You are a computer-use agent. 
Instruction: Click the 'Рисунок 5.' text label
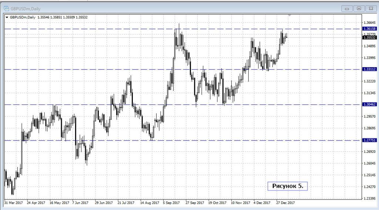click(x=288, y=186)
